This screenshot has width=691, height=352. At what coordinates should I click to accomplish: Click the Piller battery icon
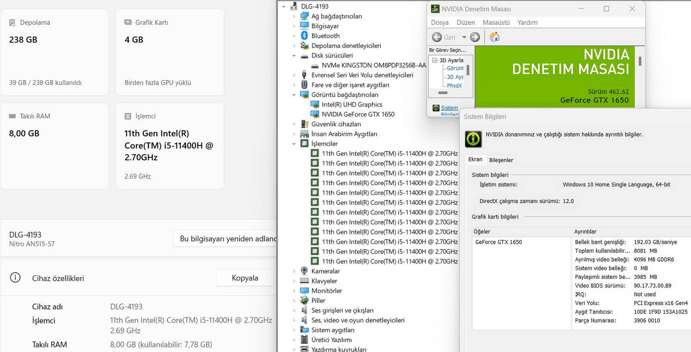(304, 300)
